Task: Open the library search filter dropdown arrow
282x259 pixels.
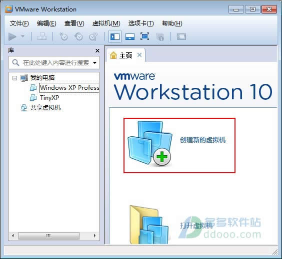Action: (94, 63)
